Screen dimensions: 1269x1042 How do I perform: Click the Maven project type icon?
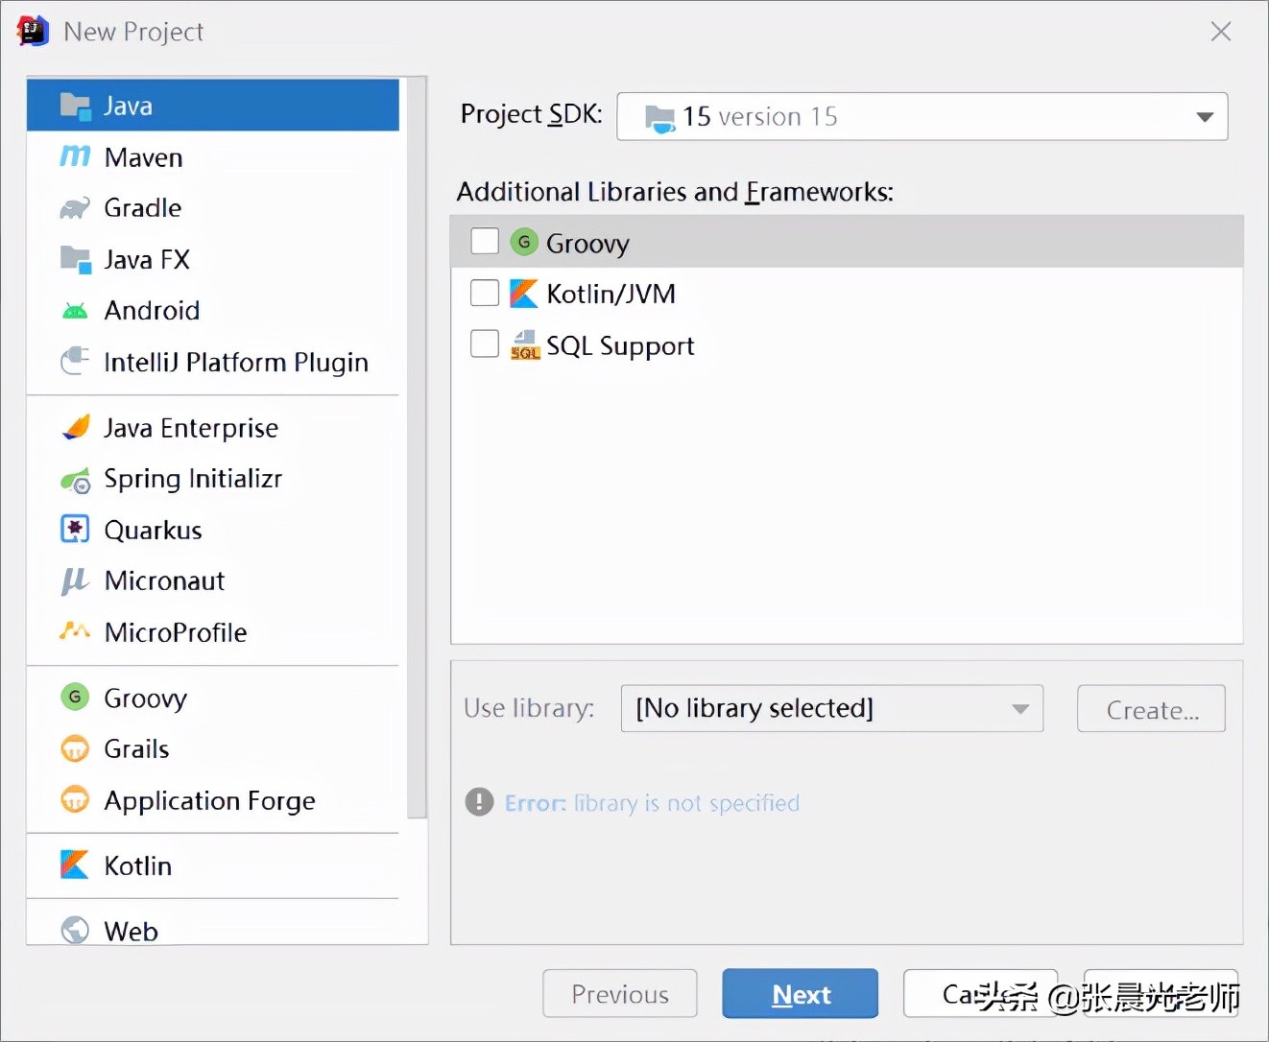[75, 156]
